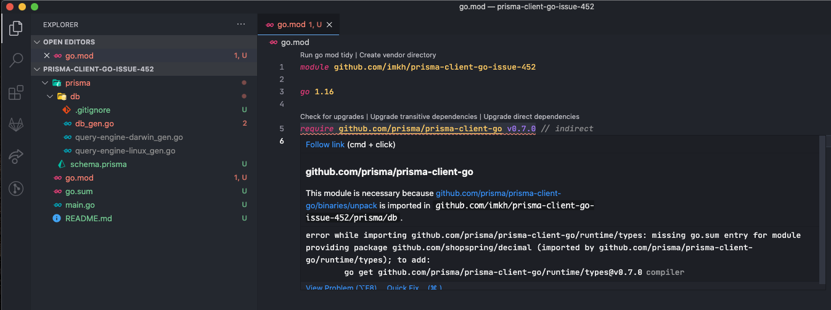831x310 pixels.
Task: Click the git icon beside .gitignore
Action: coord(67,110)
